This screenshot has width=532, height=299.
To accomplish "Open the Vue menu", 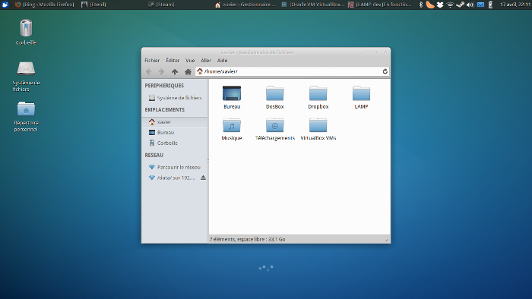I will click(x=190, y=60).
